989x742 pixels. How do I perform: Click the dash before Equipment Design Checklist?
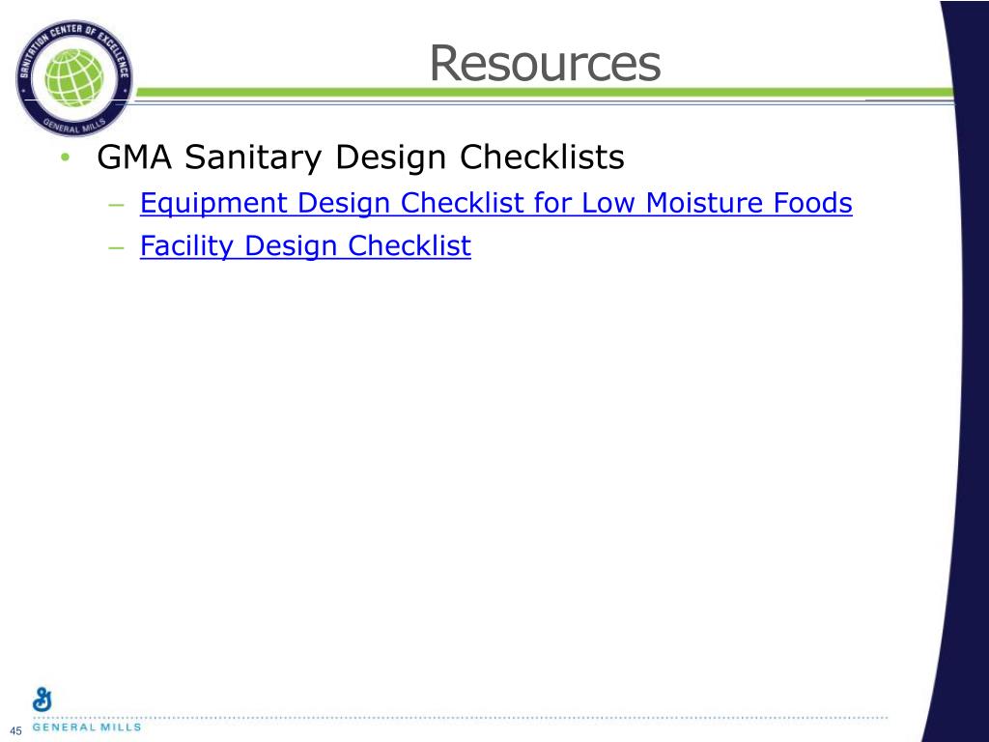[x=117, y=205]
